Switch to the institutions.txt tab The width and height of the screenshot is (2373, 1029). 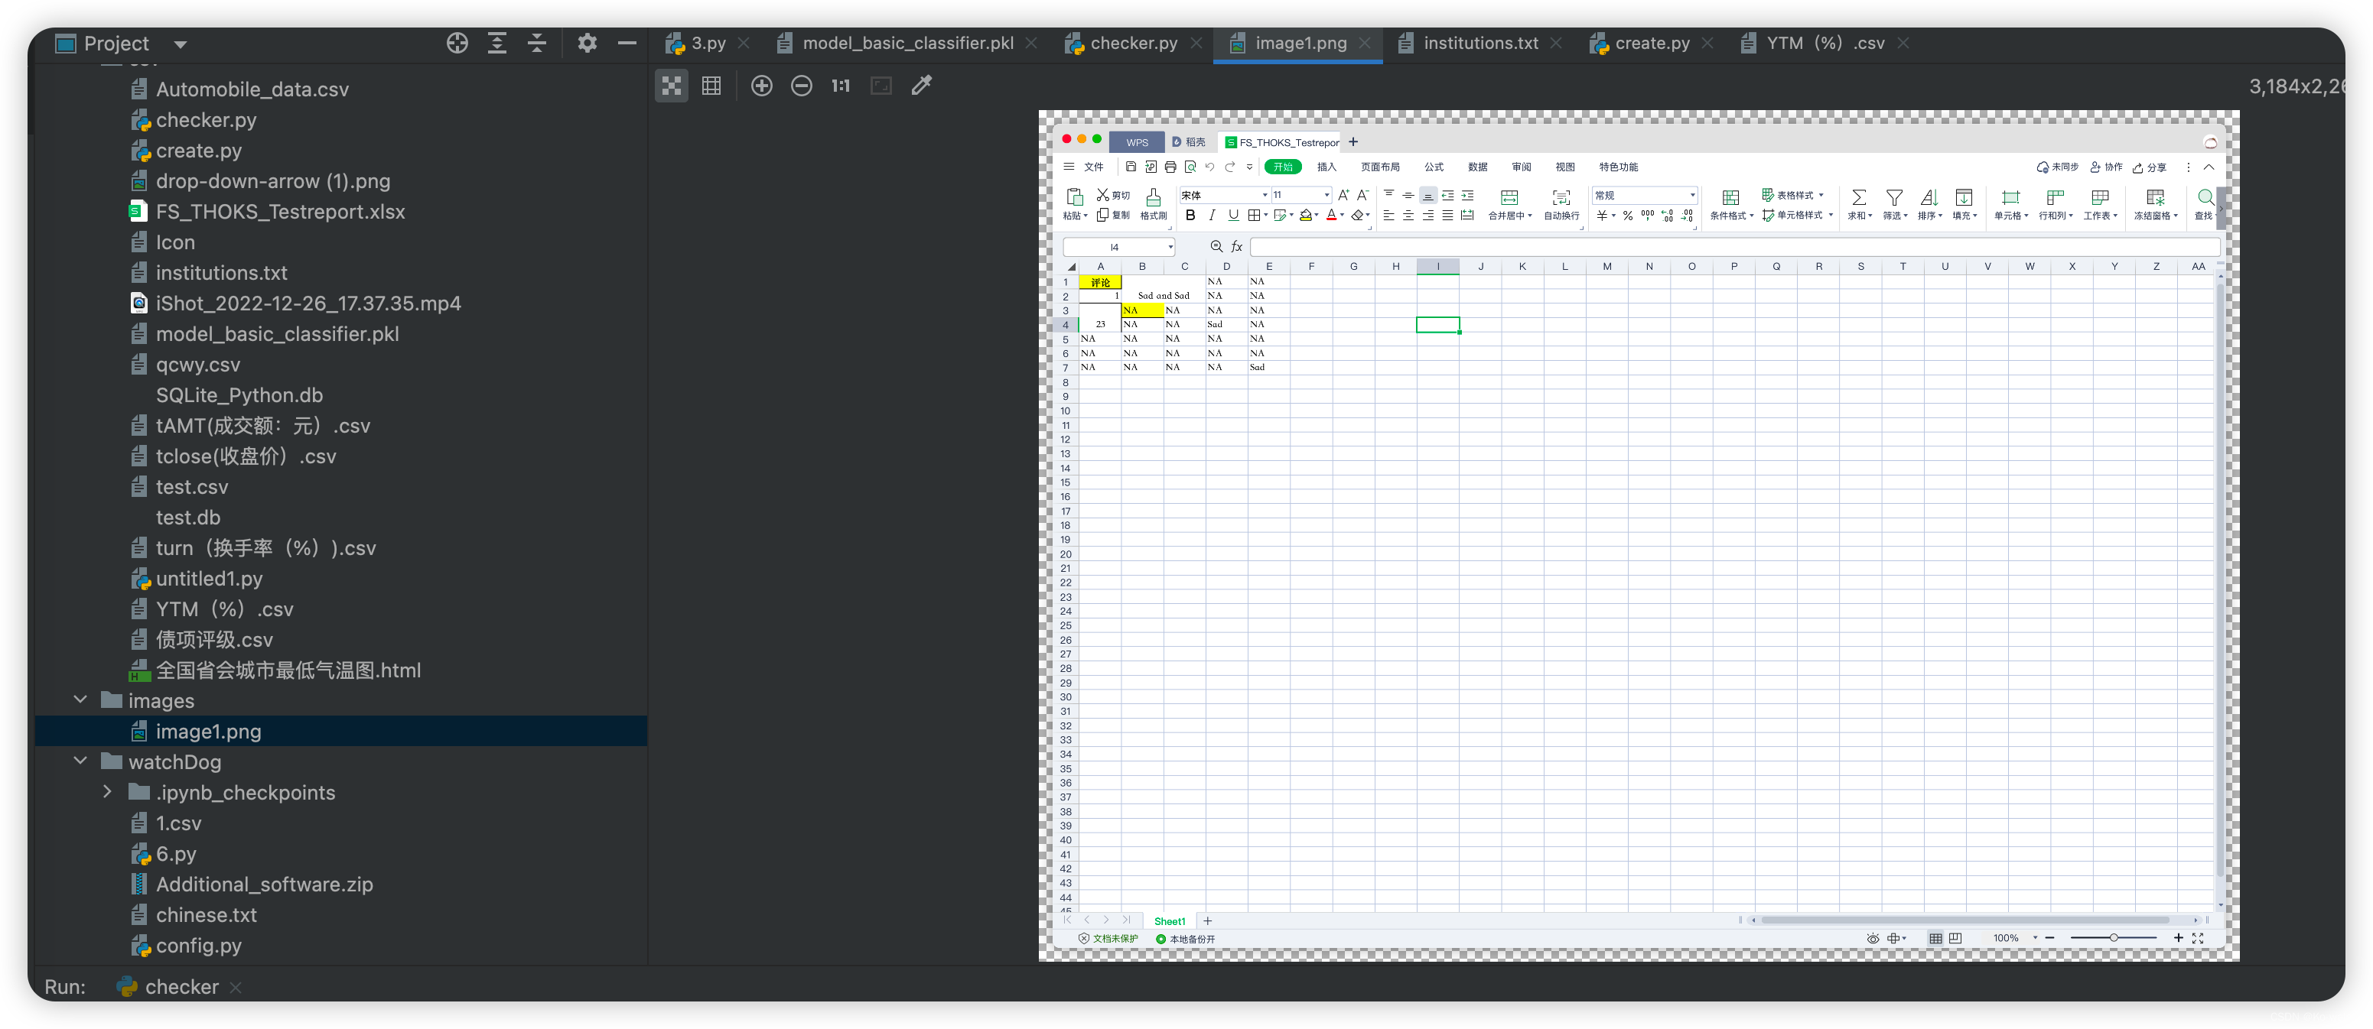click(x=1479, y=44)
